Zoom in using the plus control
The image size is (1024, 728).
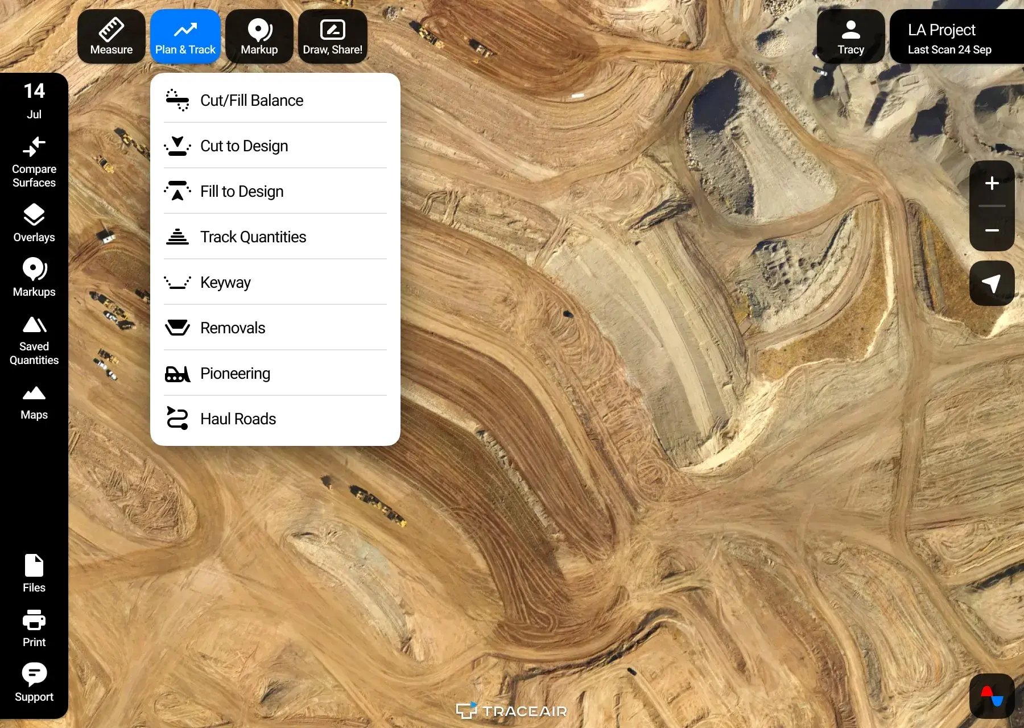(992, 183)
